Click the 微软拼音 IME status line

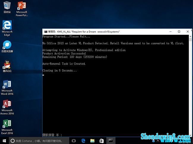52,135
